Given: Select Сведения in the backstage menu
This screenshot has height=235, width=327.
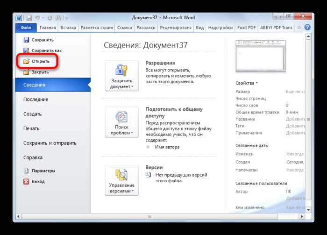Looking at the screenshot, I should point(53,85).
